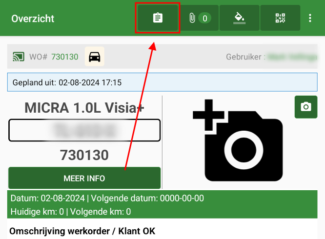Select work order number 730130 link
This screenshot has height=239, width=325.
tap(64, 57)
